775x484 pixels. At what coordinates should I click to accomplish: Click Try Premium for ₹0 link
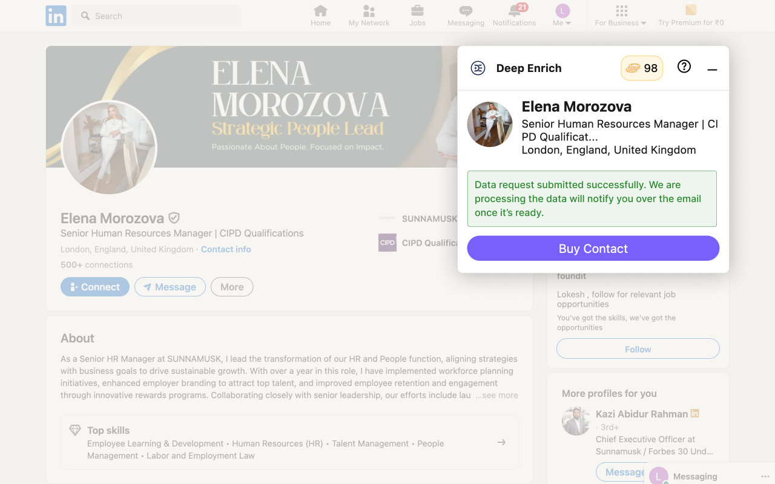[x=691, y=16]
